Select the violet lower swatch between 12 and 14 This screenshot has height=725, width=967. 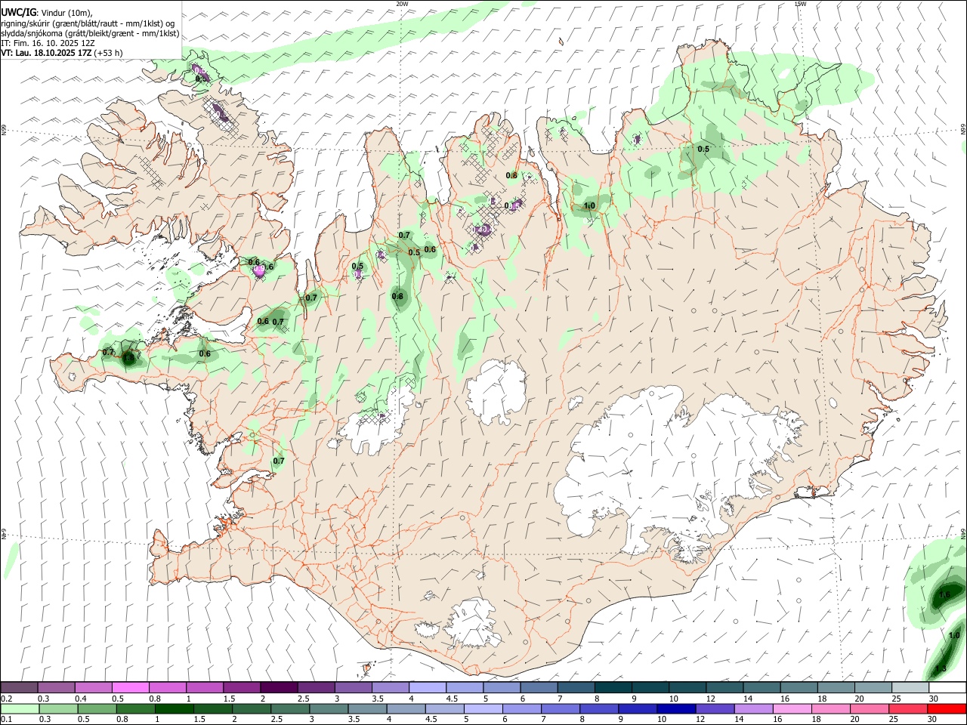[715, 708]
